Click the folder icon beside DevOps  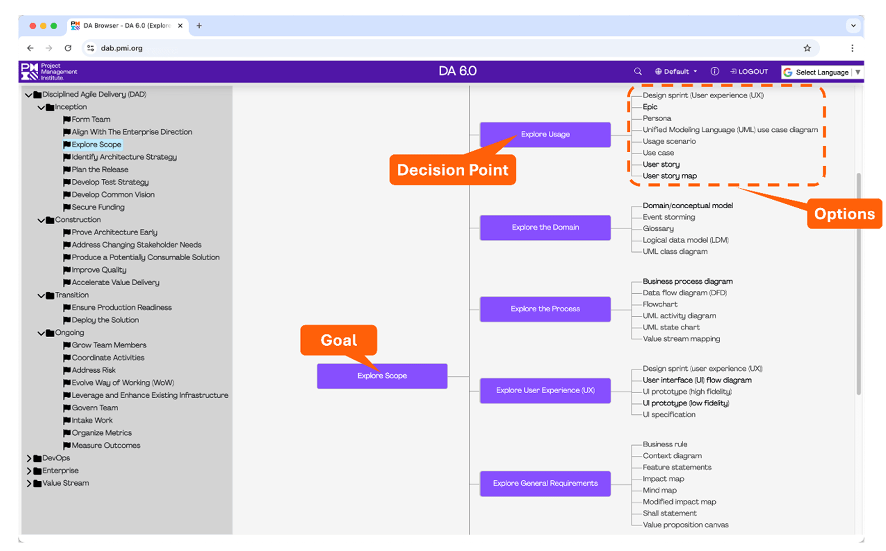[37, 458]
